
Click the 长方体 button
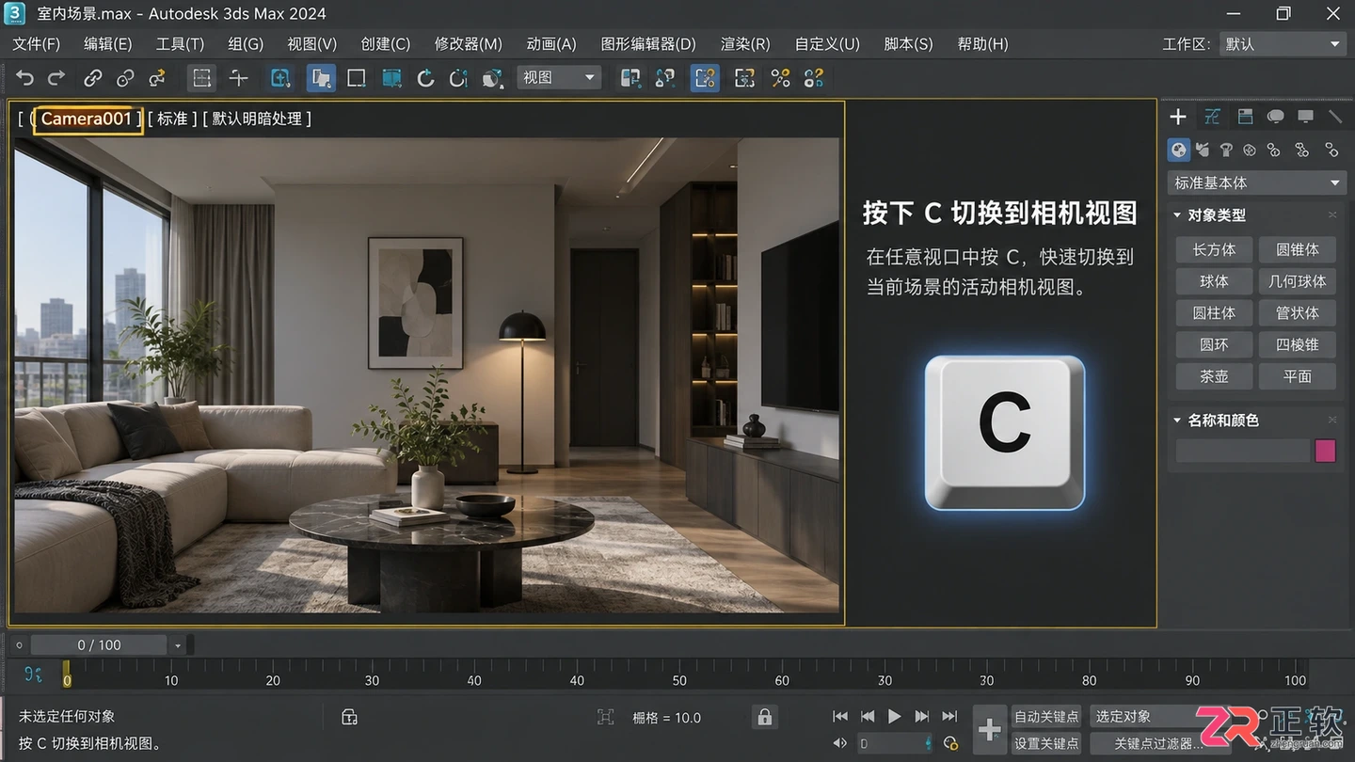(1214, 249)
